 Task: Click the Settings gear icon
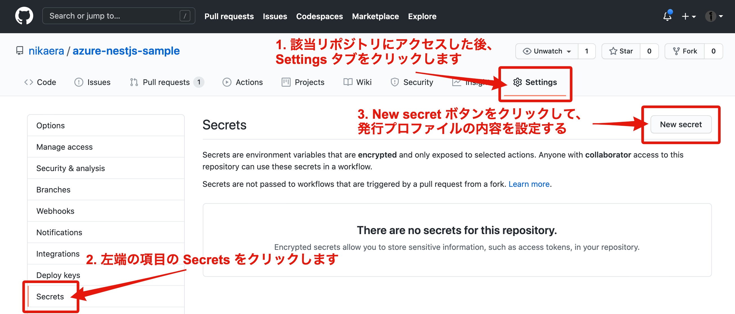tap(518, 82)
